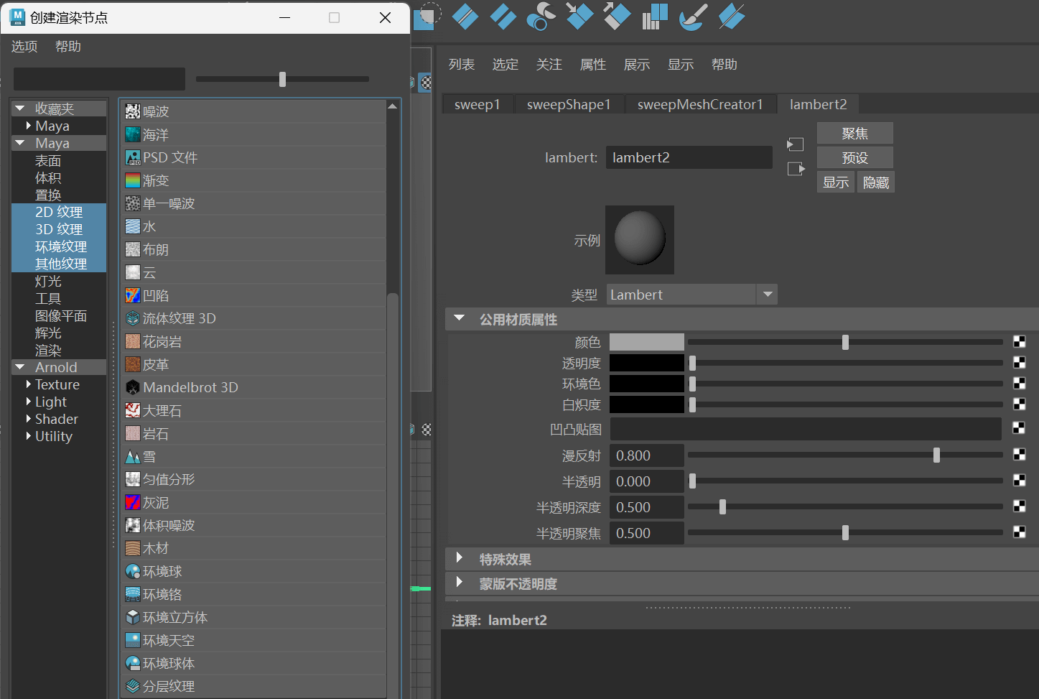Click the 显示 show button

pyautogui.click(x=836, y=182)
